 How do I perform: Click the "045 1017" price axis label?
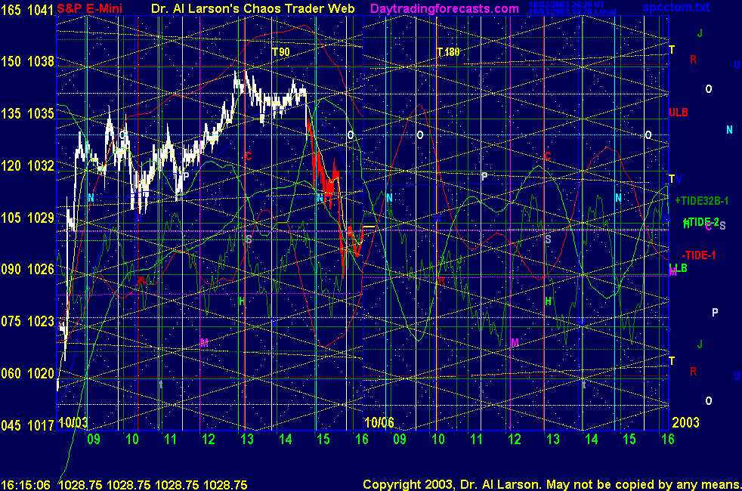coord(27,426)
